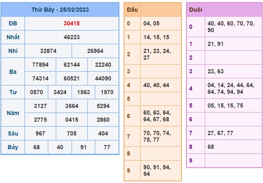
Task: Select the Năm row label
Action: tap(13, 113)
